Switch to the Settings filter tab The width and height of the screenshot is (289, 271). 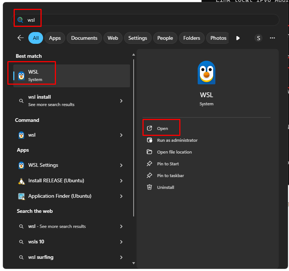click(x=138, y=38)
